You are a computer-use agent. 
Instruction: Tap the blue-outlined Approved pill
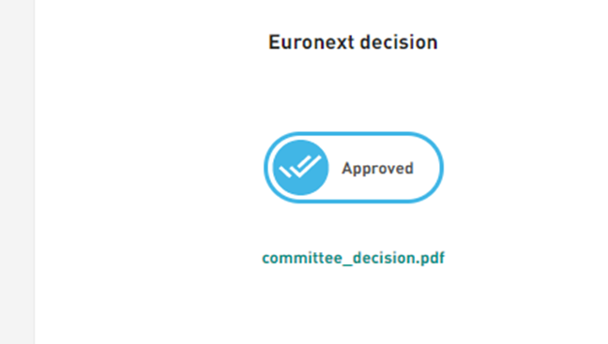point(354,168)
